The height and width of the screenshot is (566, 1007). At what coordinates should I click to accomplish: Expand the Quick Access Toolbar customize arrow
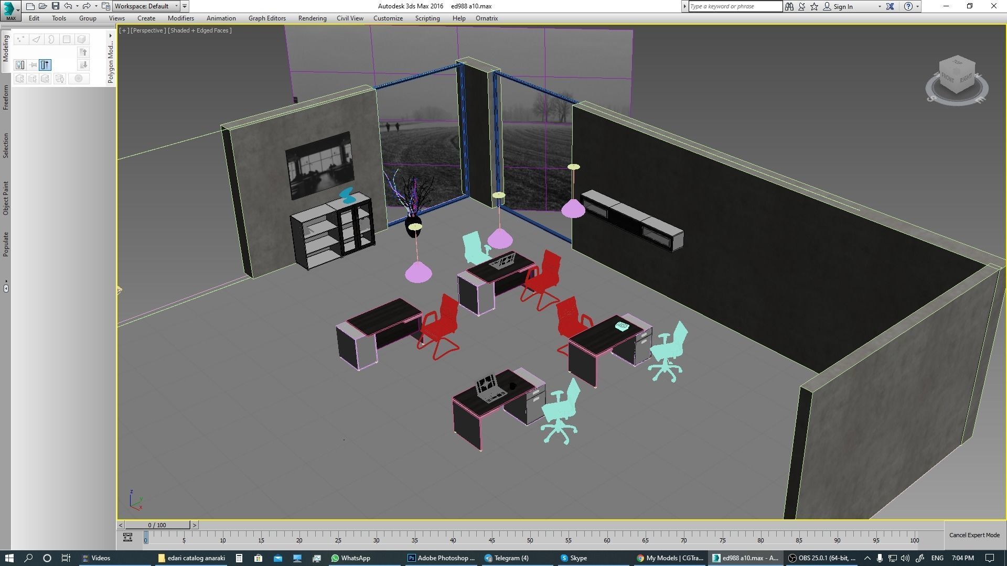(x=185, y=6)
